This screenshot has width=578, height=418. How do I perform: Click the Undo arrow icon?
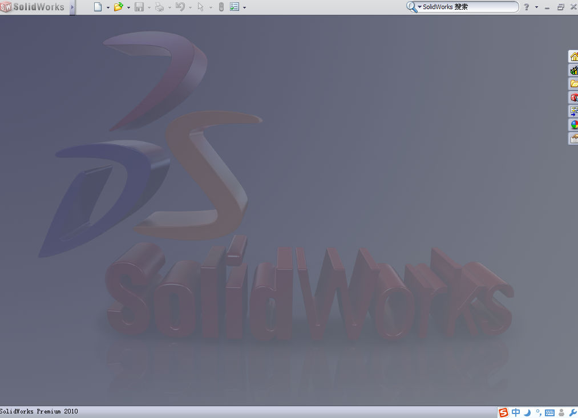tap(180, 7)
